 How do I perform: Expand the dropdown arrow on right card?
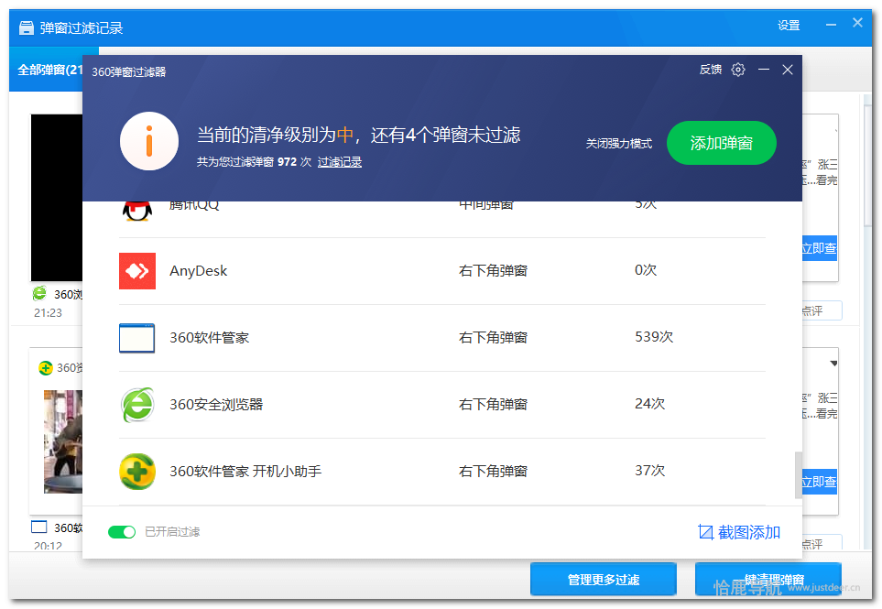tap(833, 364)
